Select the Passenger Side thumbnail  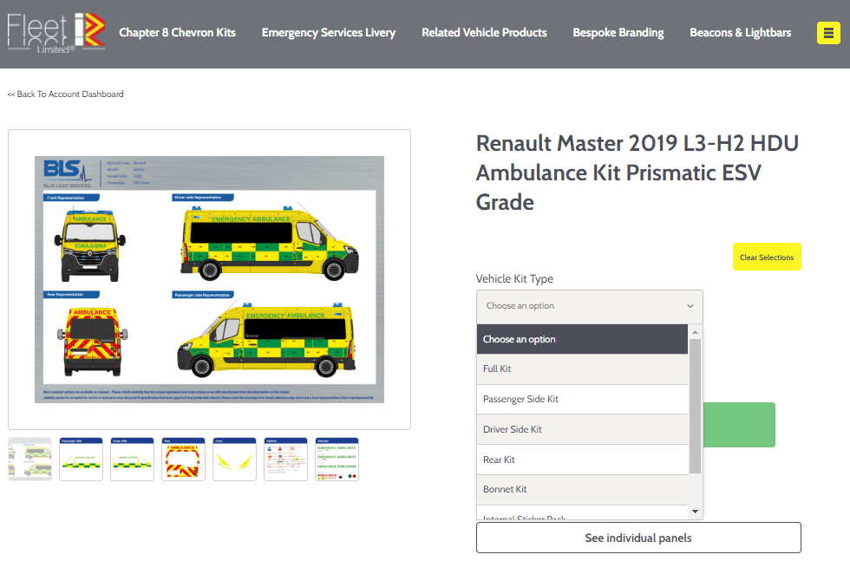click(81, 459)
